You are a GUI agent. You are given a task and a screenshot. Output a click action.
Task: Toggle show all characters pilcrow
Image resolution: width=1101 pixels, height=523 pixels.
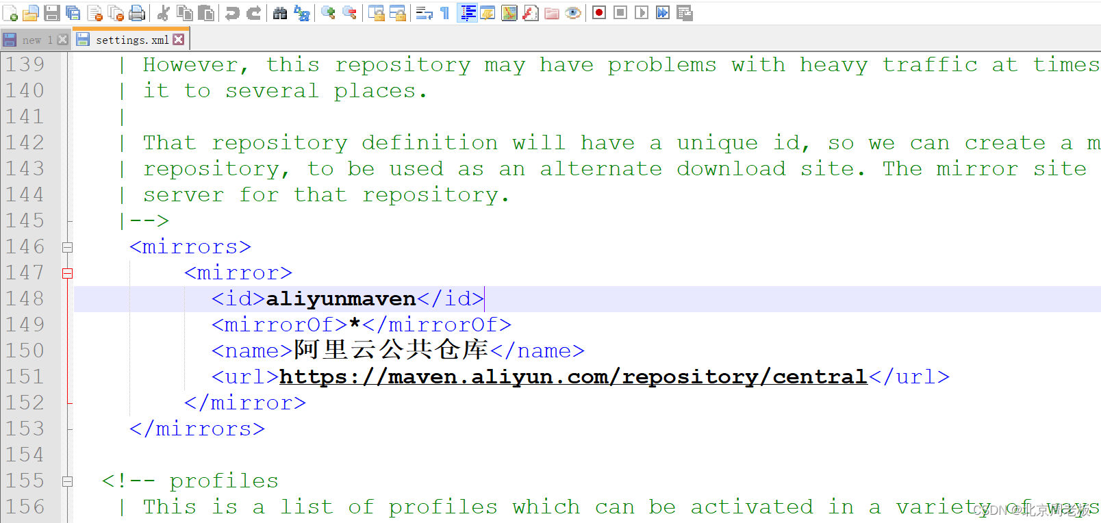(x=445, y=13)
